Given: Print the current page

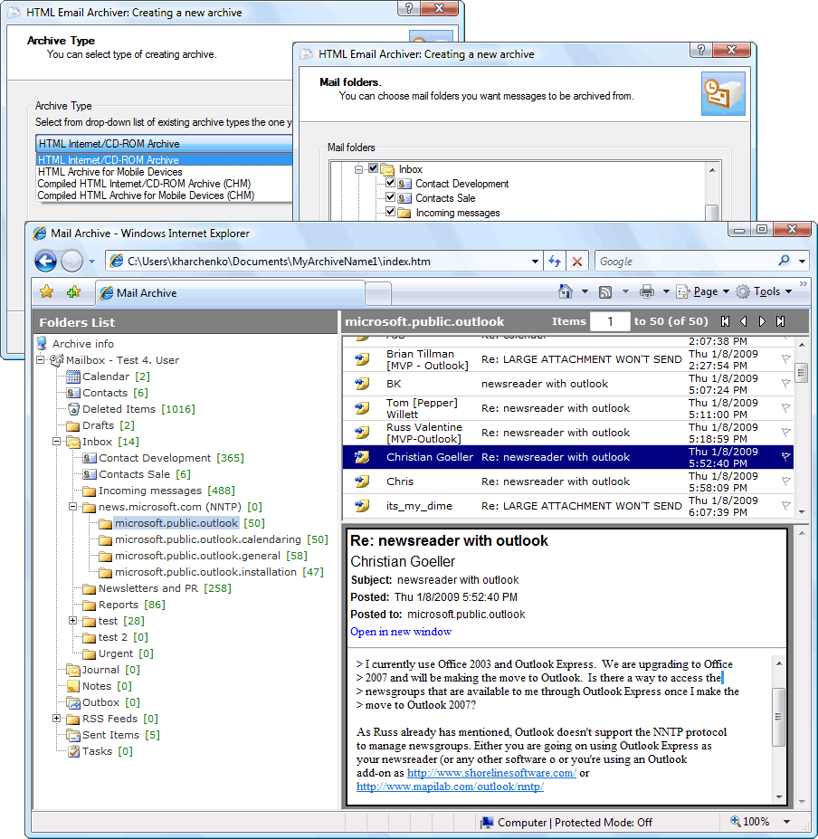Looking at the screenshot, I should click(x=647, y=291).
